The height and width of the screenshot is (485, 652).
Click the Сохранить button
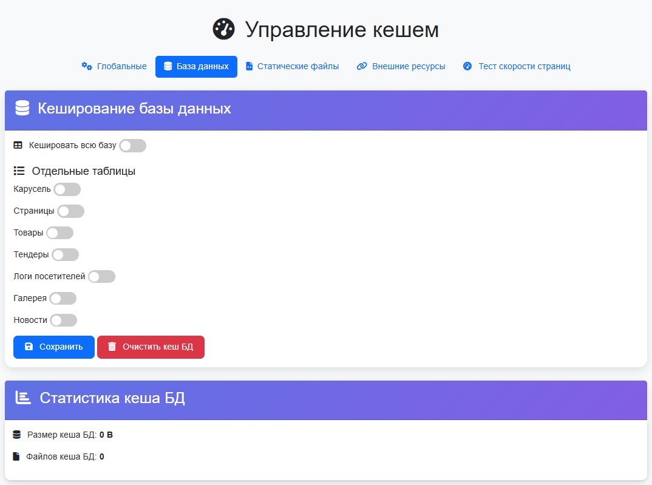coord(53,347)
